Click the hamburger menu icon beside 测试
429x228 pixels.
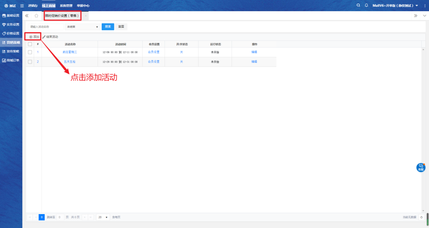tap(22, 6)
